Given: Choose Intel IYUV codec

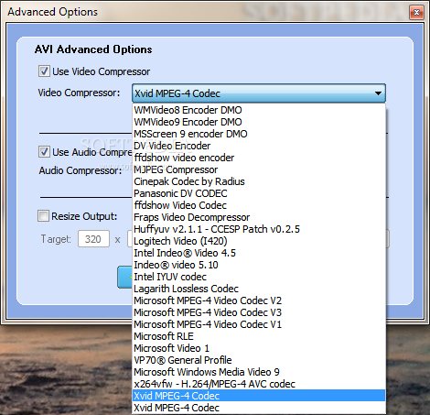Looking at the screenshot, I should (x=259, y=277).
